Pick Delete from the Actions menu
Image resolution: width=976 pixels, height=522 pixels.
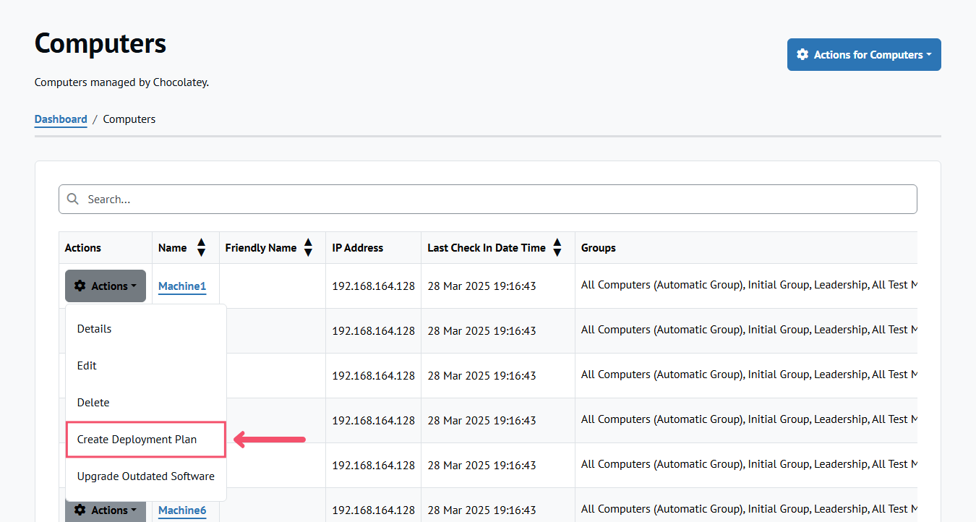tap(146, 403)
